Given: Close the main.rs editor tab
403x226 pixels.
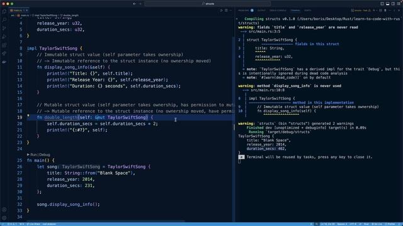Looking at the screenshot, I should coord(26,11).
